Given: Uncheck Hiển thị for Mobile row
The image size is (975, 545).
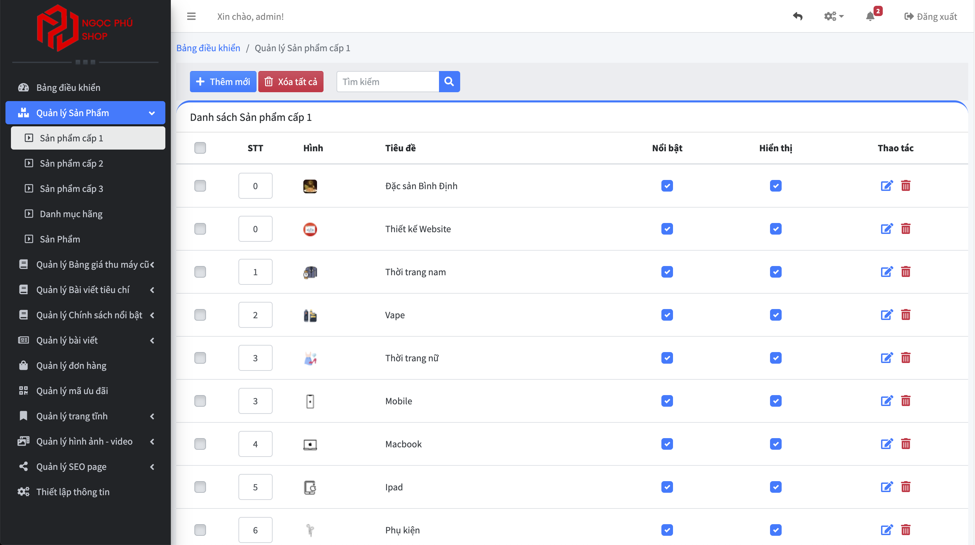Looking at the screenshot, I should coord(775,401).
